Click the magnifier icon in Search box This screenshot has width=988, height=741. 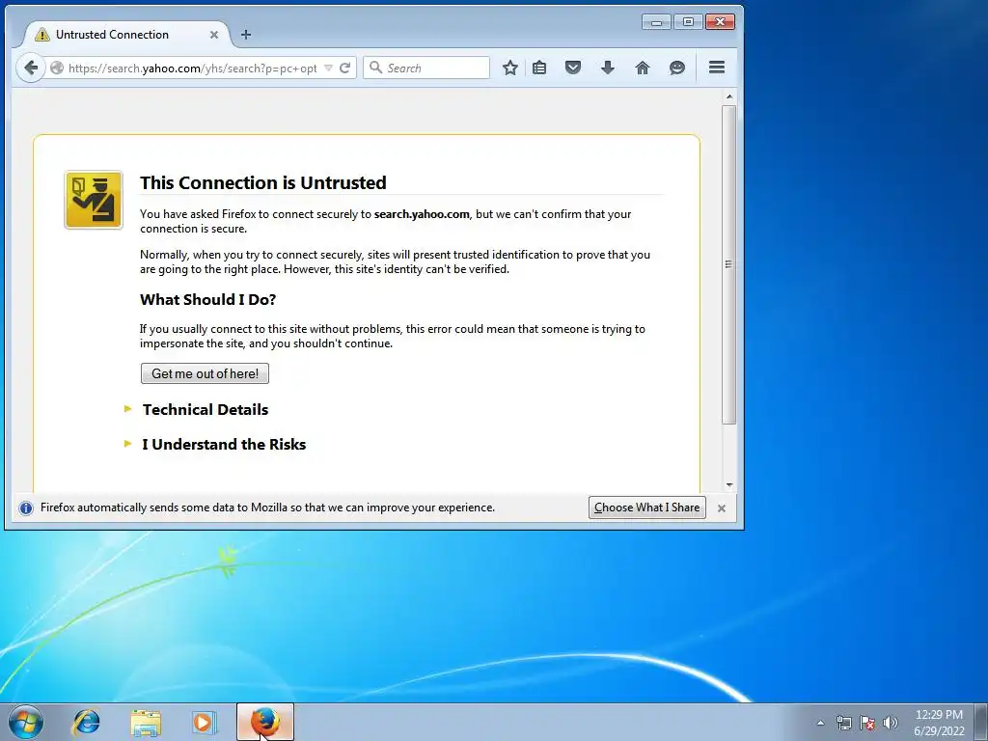[x=375, y=68]
